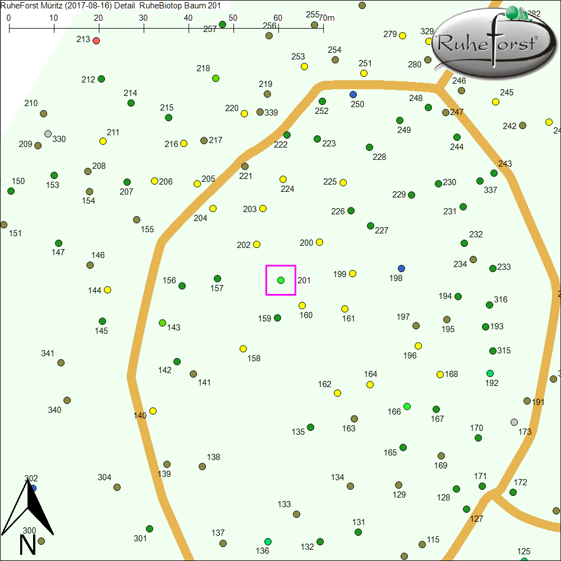
Task: Click the teal tree marker 192
Action: pos(490,373)
